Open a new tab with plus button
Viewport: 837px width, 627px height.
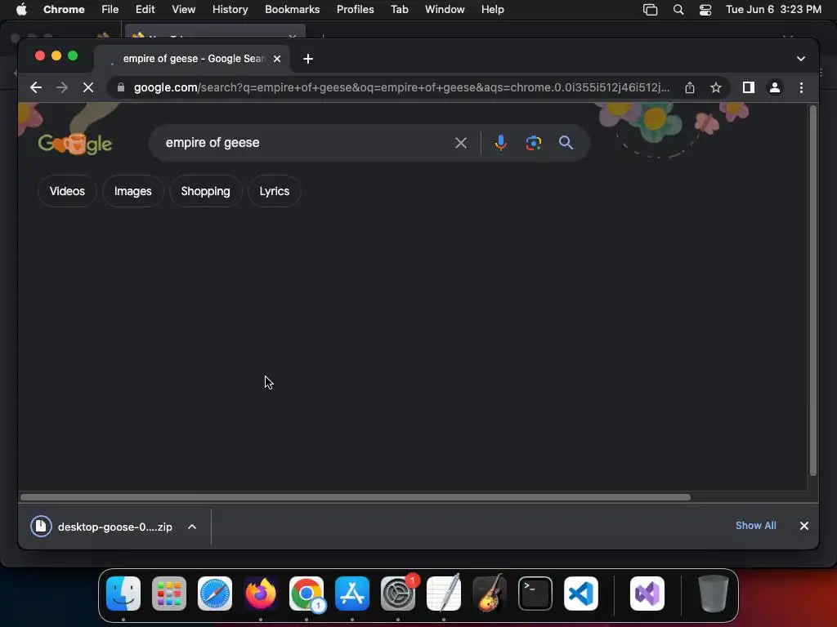308,59
